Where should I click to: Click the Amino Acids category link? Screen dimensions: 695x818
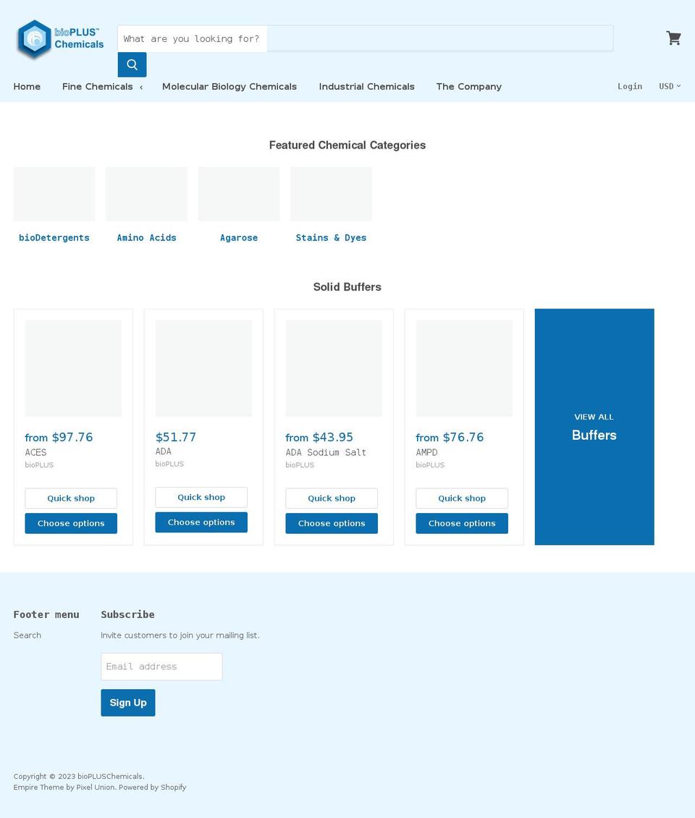point(146,238)
